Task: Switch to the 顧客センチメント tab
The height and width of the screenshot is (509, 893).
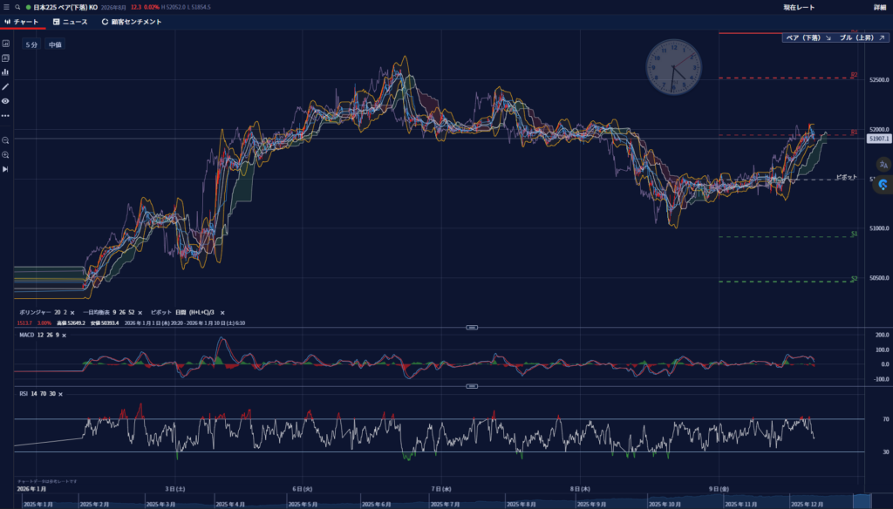Action: pos(131,22)
